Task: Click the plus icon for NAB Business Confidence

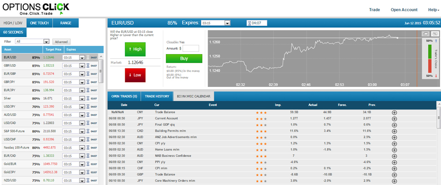Action: pos(394,156)
